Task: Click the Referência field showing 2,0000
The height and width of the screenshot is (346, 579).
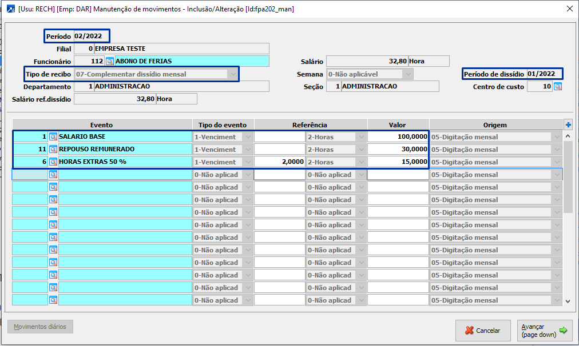Action: (280, 162)
